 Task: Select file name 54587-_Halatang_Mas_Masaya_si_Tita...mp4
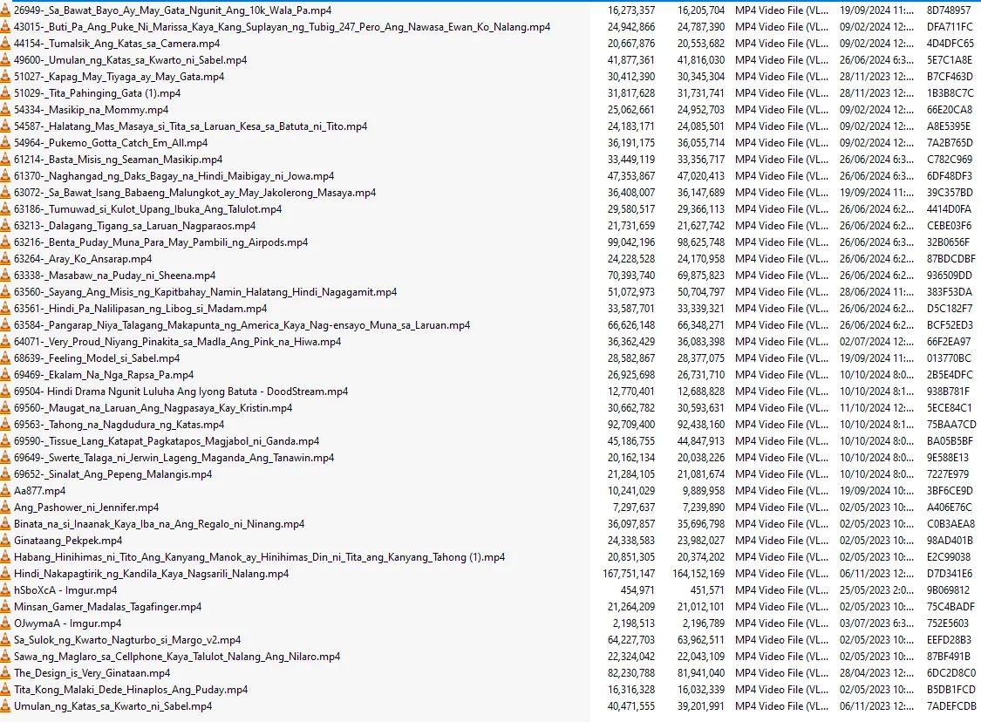pos(191,126)
